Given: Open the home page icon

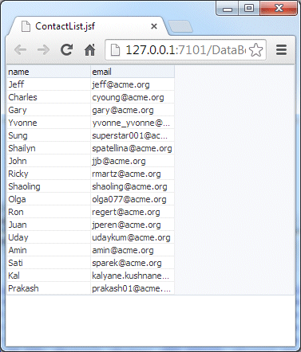Looking at the screenshot, I should click(89, 50).
